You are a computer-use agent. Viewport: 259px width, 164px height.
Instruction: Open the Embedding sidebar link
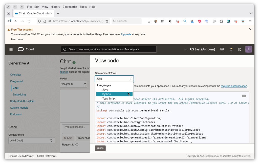click(x=19, y=95)
